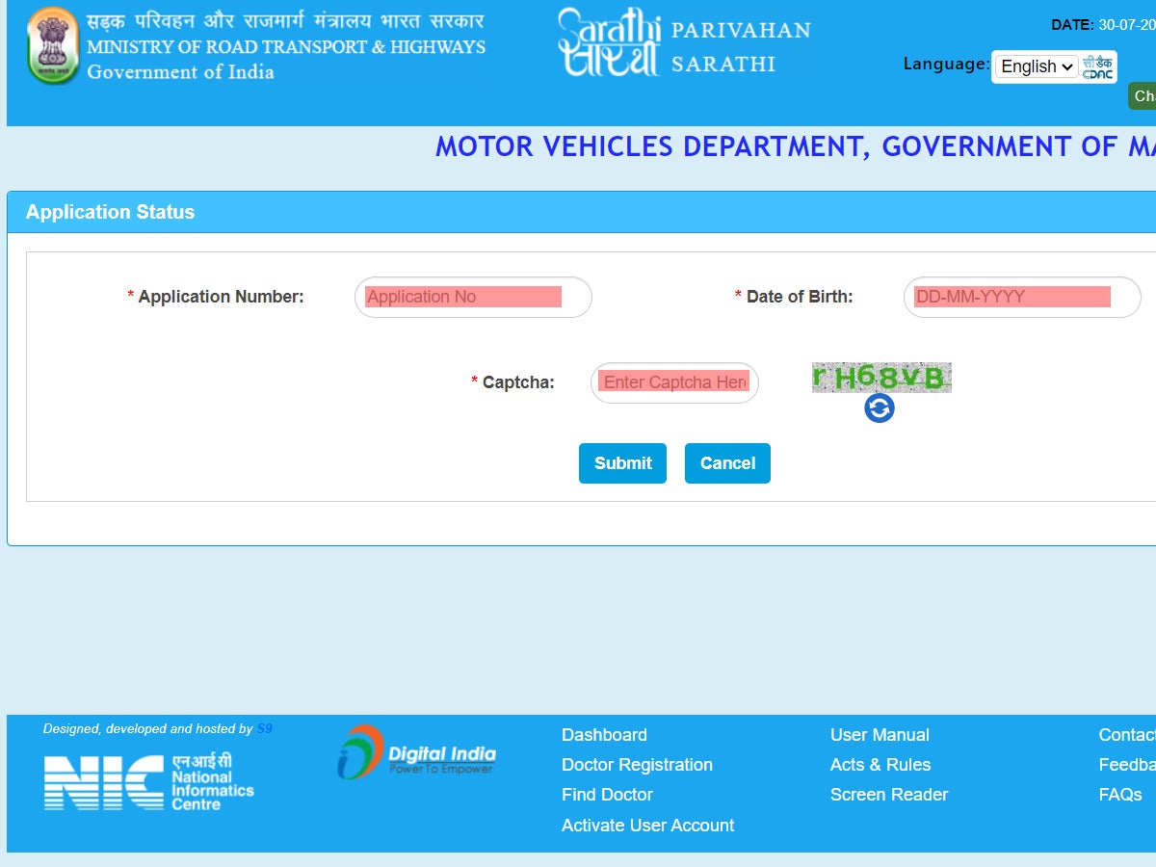Activate User Account via footer link
1156x867 pixels.
(647, 826)
